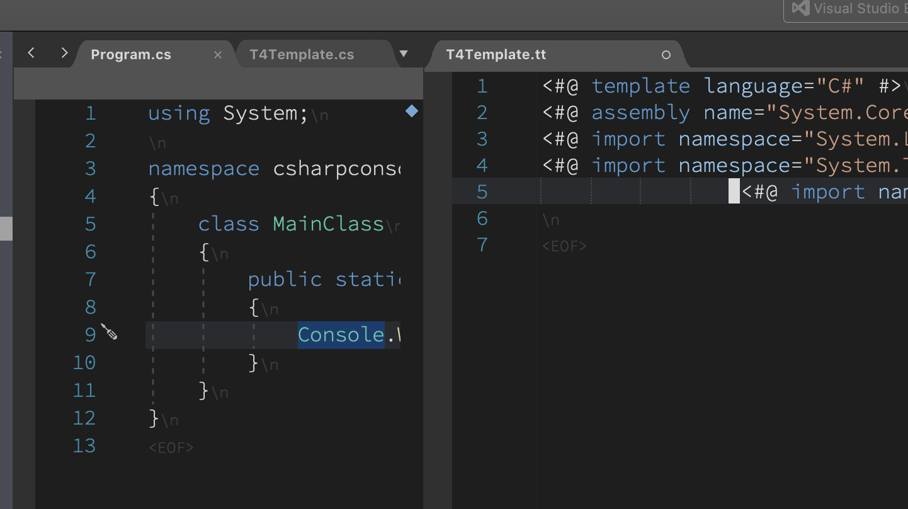Open the tab overflow dropdown on T4Template.cs
Screen dimensions: 908x509
404,55
